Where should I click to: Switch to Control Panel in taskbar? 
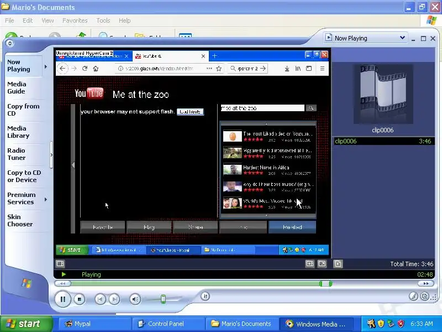point(169,324)
